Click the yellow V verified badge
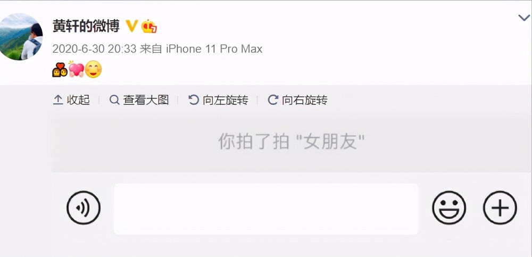 point(131,26)
